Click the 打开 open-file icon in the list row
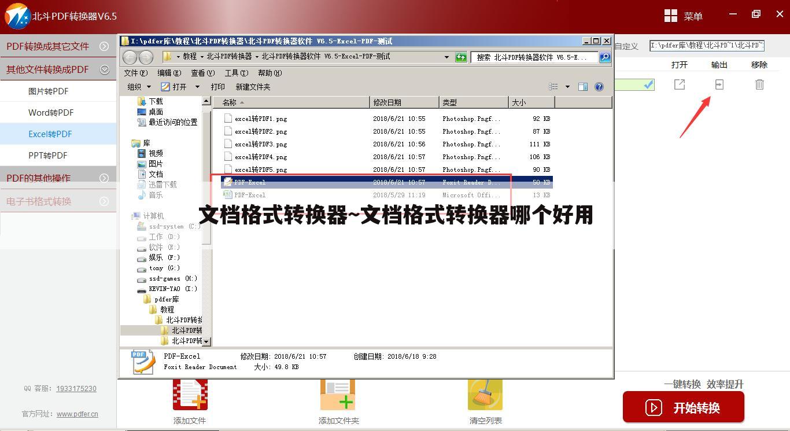Screen dimensions: 790x431 (x=680, y=84)
